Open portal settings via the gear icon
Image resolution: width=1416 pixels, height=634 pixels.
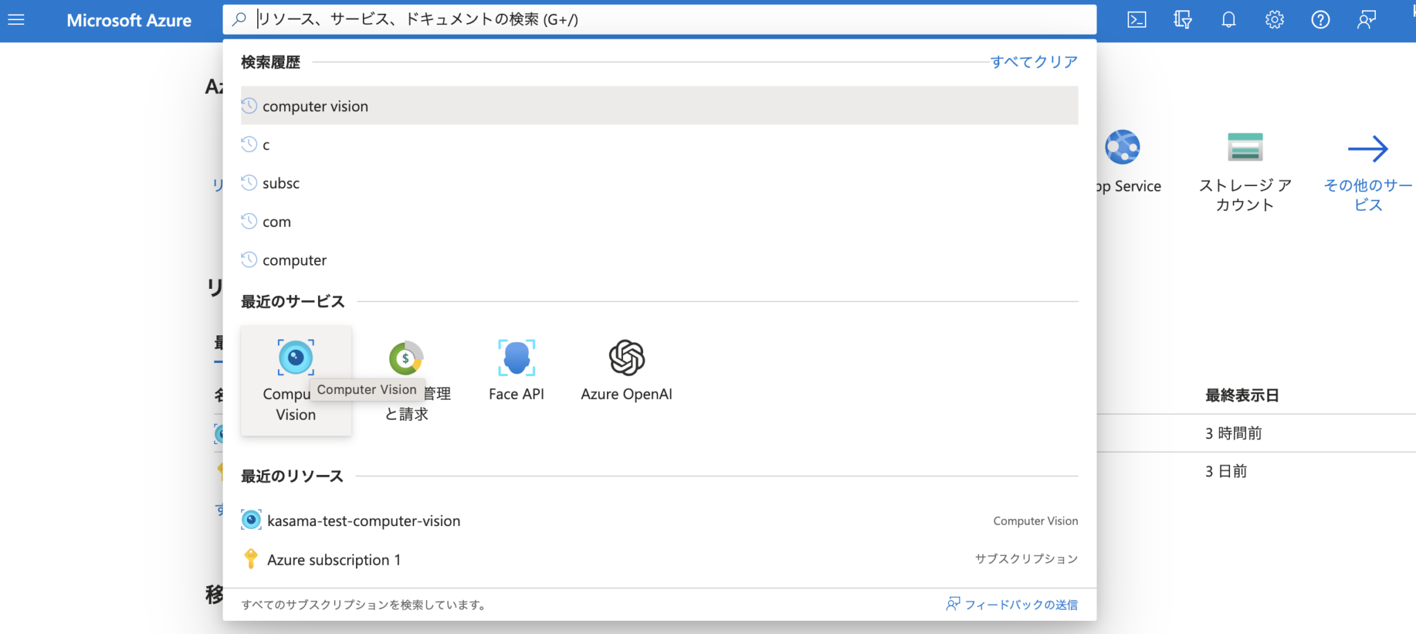coord(1274,19)
